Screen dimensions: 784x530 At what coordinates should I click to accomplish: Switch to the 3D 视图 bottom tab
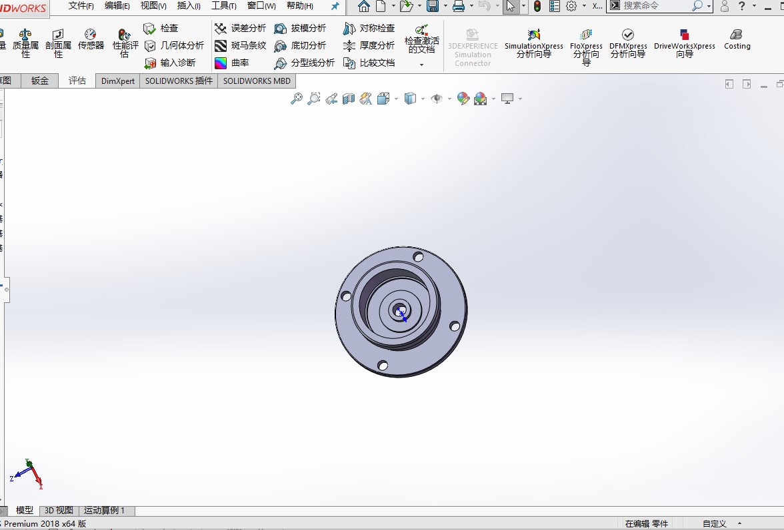59,511
